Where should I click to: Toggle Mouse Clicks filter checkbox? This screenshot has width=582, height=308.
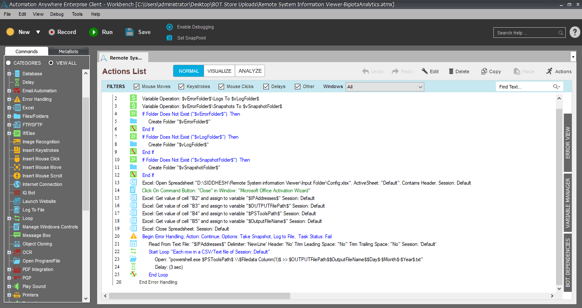pyautogui.click(x=221, y=86)
